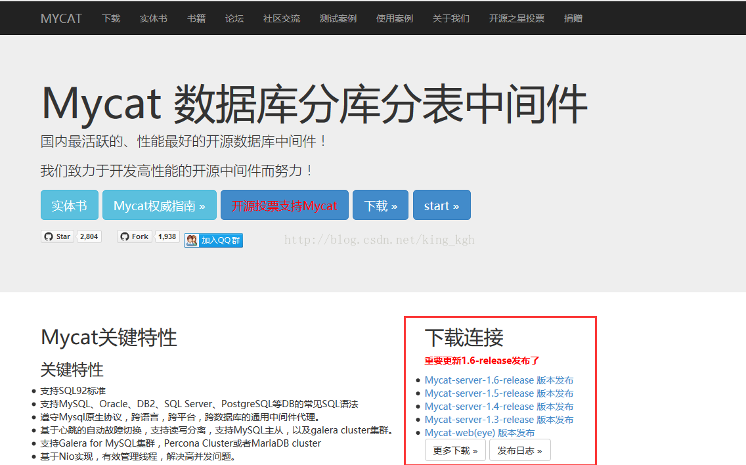The height and width of the screenshot is (465, 746).
Task: Open the Mycat权威指南 » button
Action: (160, 205)
